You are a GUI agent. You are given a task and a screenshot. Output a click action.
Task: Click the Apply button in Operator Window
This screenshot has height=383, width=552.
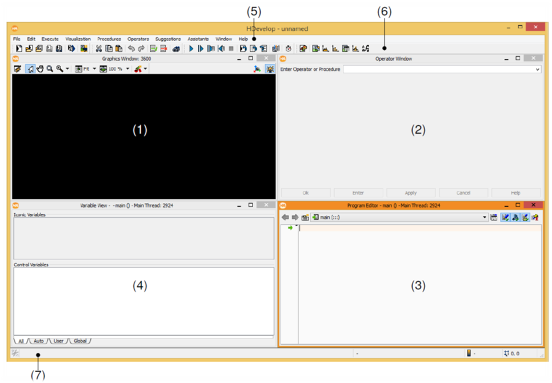(x=410, y=193)
